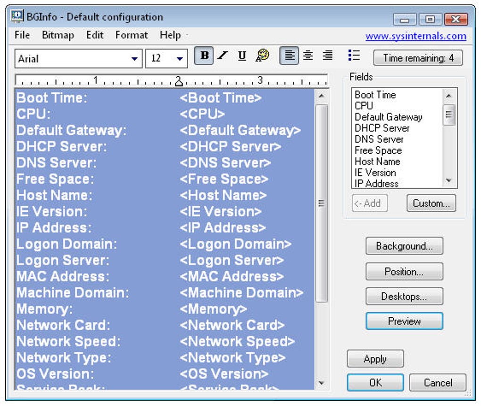Click the Time remaining button
This screenshot has width=481, height=406.
(418, 58)
